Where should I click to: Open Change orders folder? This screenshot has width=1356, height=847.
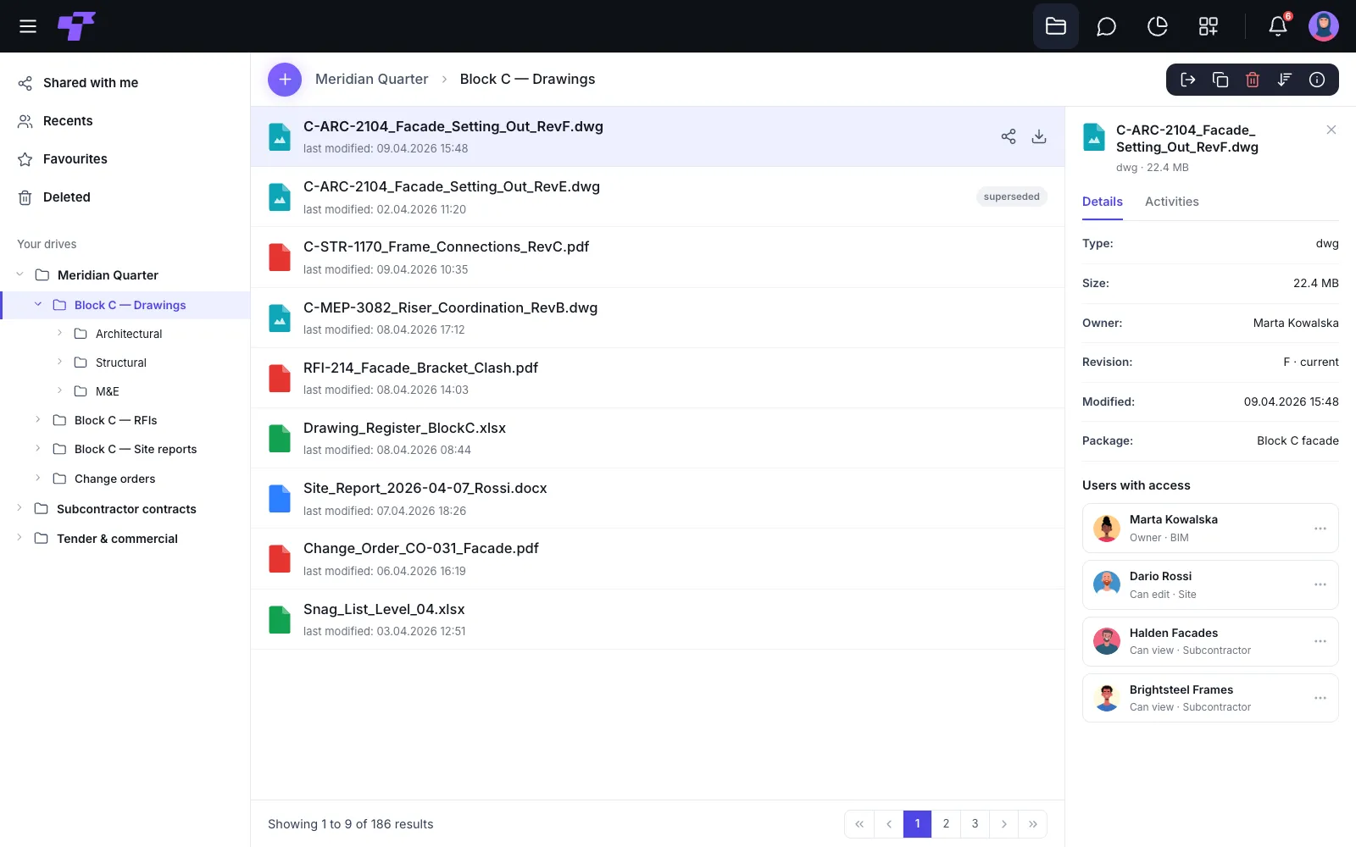(x=115, y=479)
